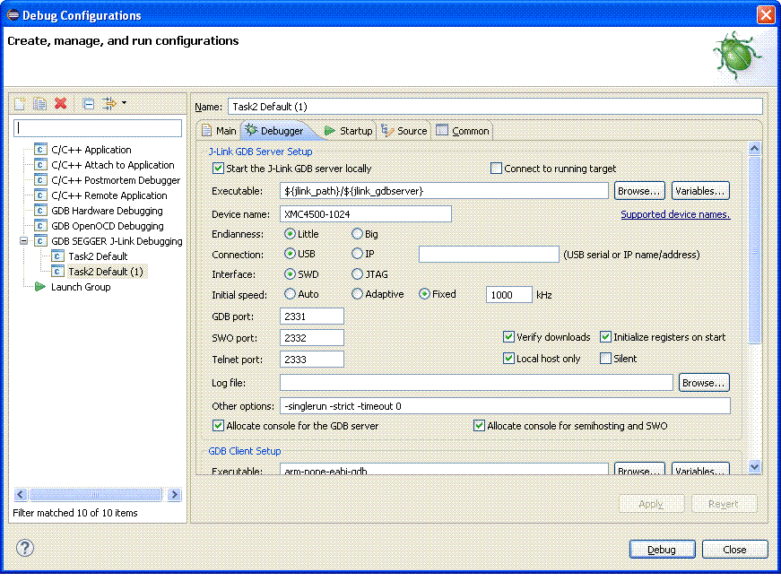781x581 pixels.
Task: Click in the GDB port field
Action: coord(312,317)
